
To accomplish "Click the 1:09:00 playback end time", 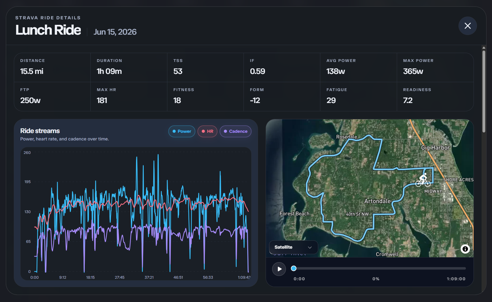I will pyautogui.click(x=456, y=279).
